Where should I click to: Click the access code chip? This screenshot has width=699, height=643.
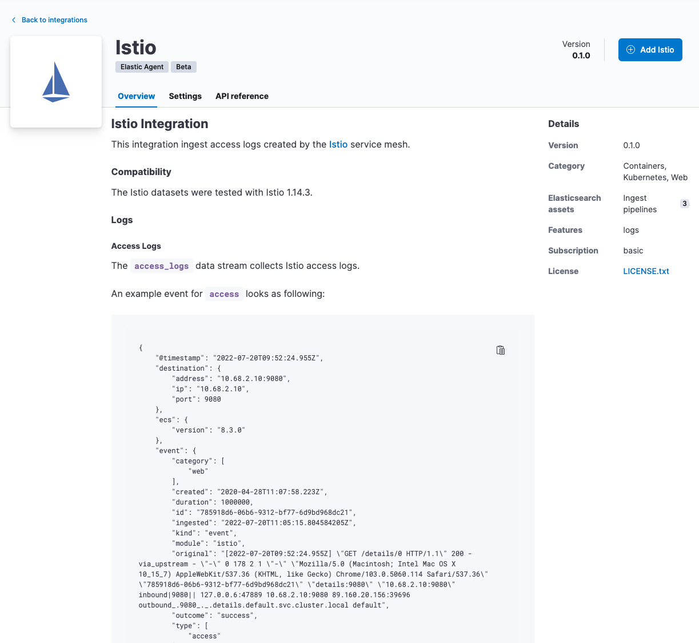click(224, 293)
